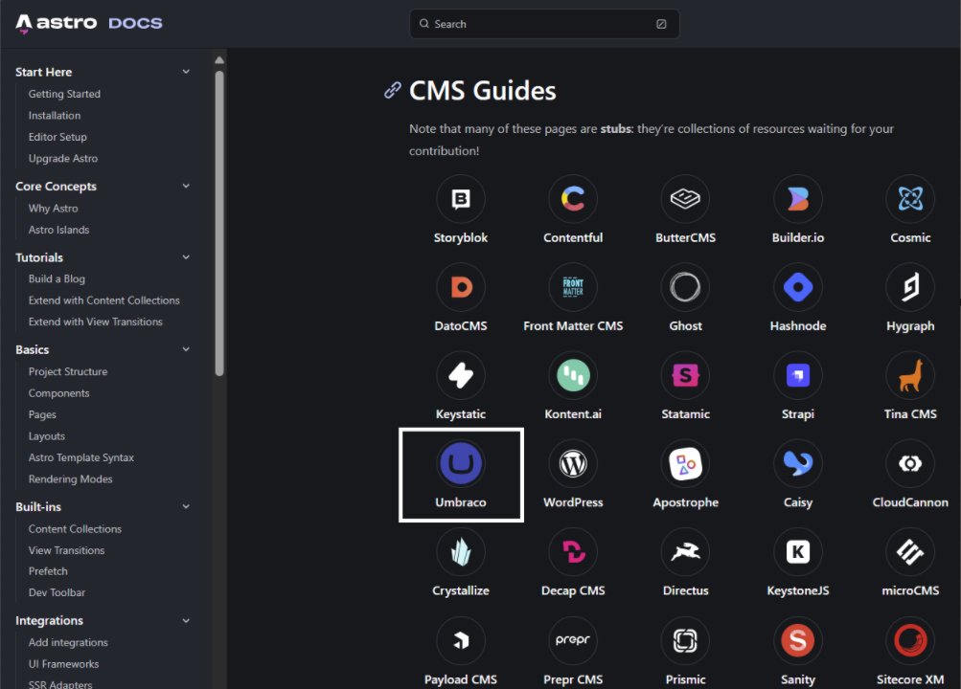Collapse the Tutorials section chevron
The image size is (961, 689).
[x=186, y=257]
